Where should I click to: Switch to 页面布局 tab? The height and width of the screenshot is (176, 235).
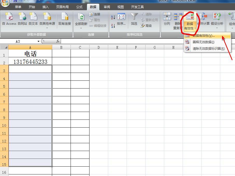pyautogui.click(x=62, y=7)
